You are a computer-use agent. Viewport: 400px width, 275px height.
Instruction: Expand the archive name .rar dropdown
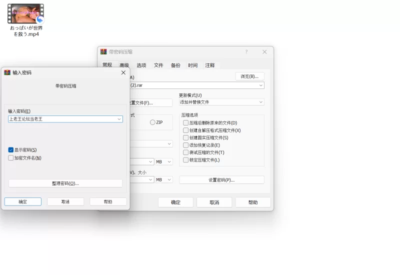(x=260, y=85)
